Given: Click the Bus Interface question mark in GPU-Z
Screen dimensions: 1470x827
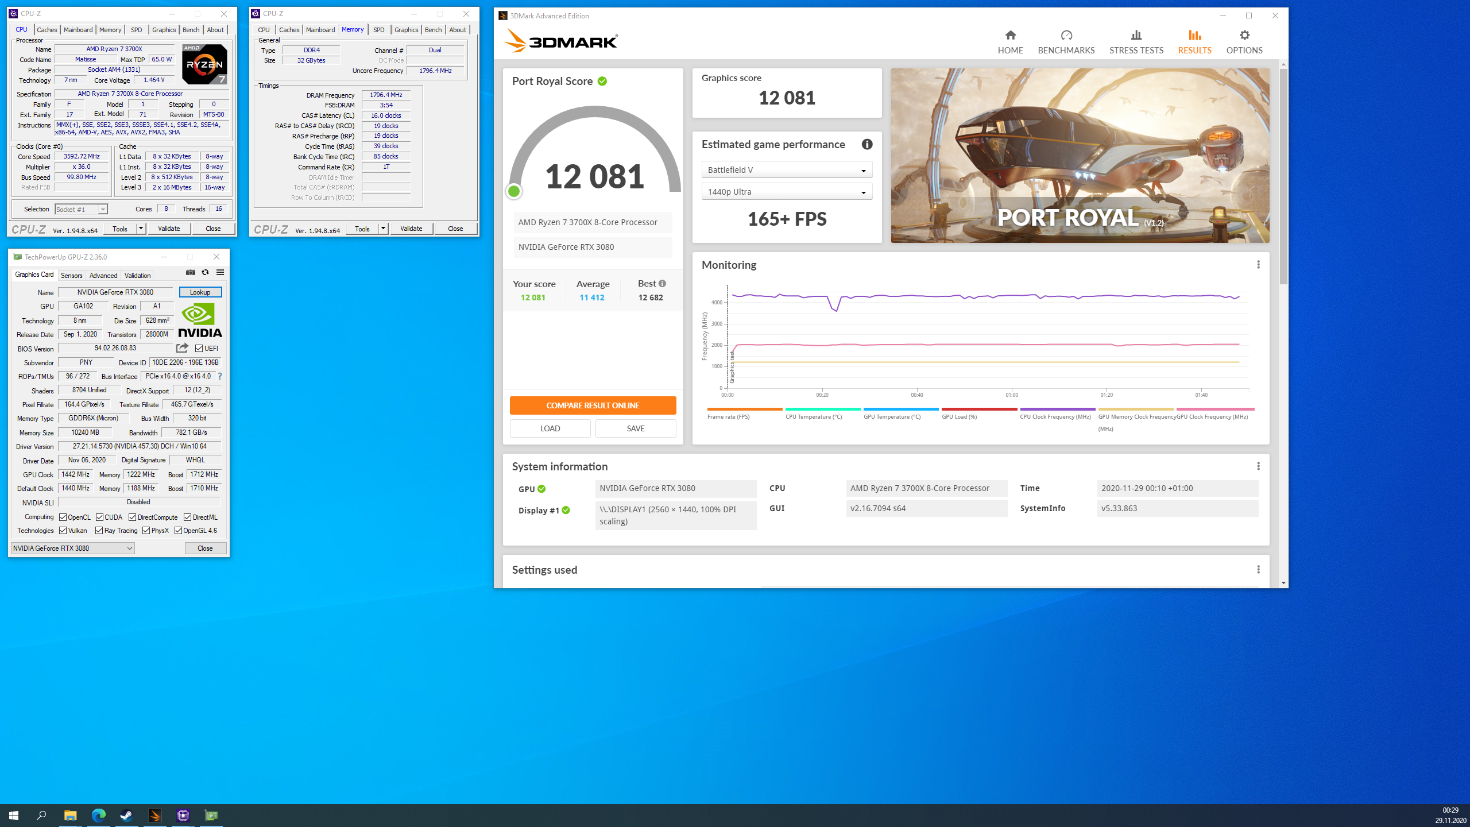Looking at the screenshot, I should click(x=220, y=376).
